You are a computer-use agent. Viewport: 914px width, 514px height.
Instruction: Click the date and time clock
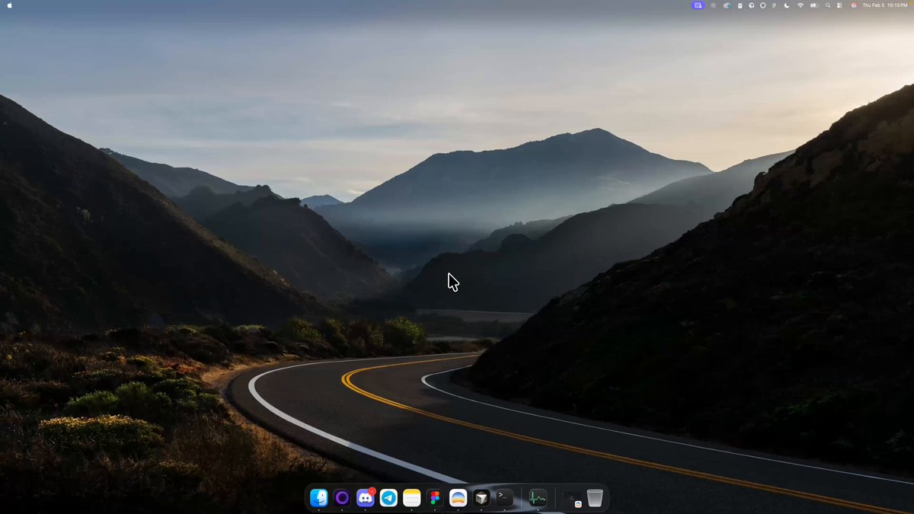[x=884, y=5]
